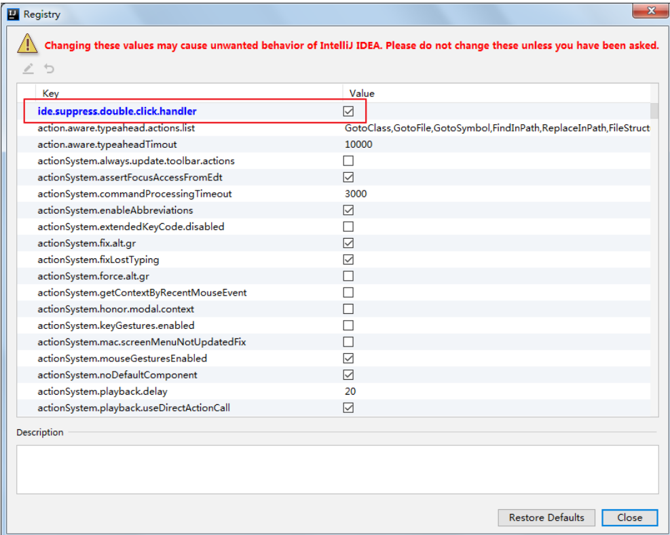Toggle actionSystem.assertFocusAccessFromEdt checkbox

[x=348, y=177]
